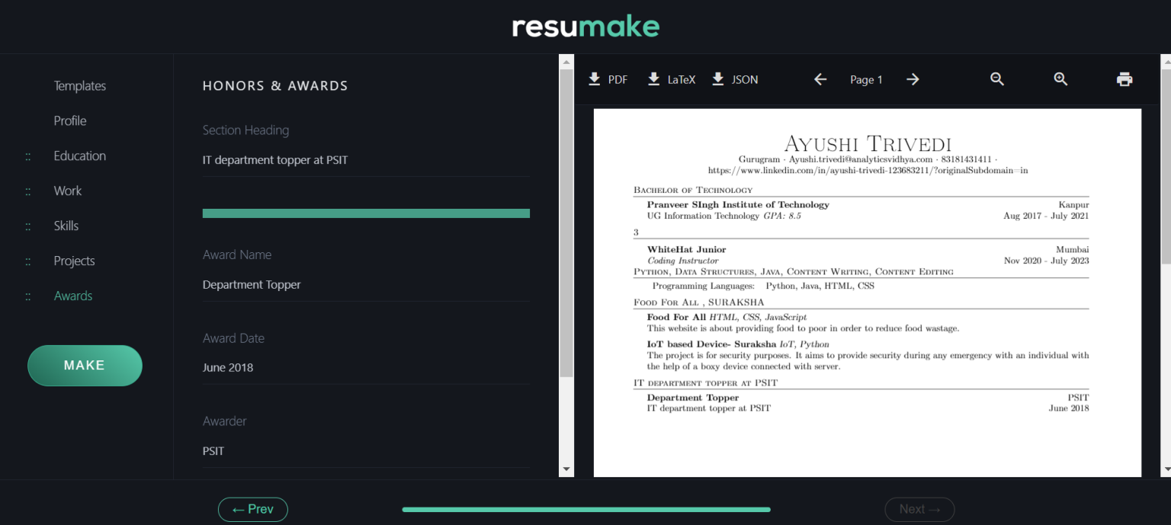Go to previous page arrow
Viewport: 1171px width, 525px height.
click(820, 79)
